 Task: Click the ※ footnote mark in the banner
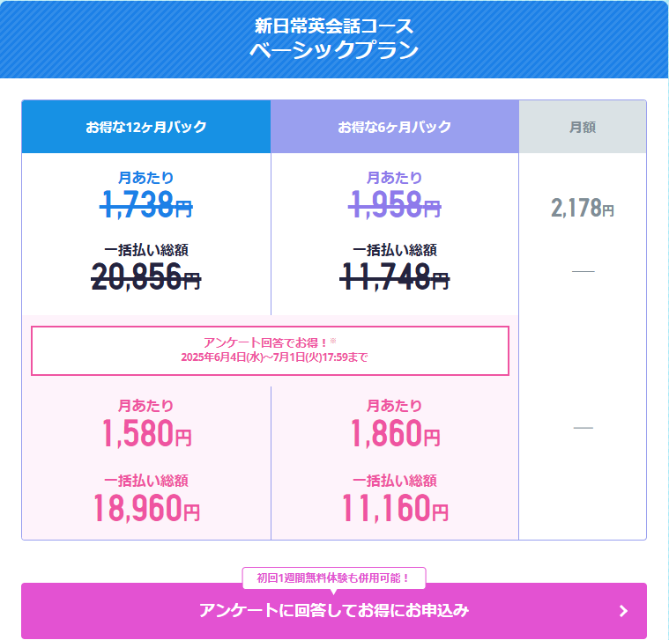[x=333, y=341]
